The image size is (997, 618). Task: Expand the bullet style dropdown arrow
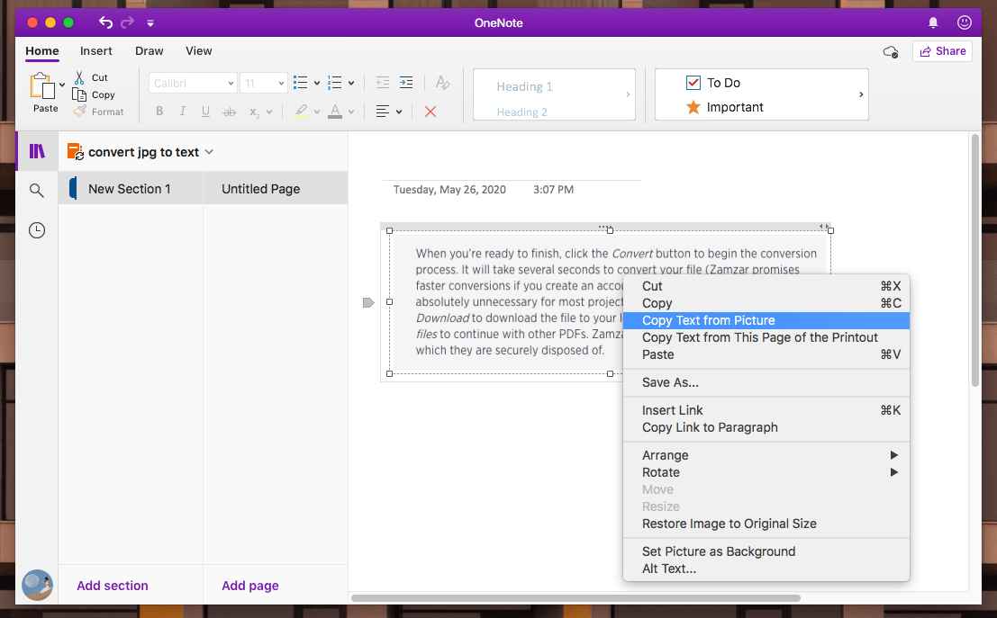pyautogui.click(x=317, y=83)
